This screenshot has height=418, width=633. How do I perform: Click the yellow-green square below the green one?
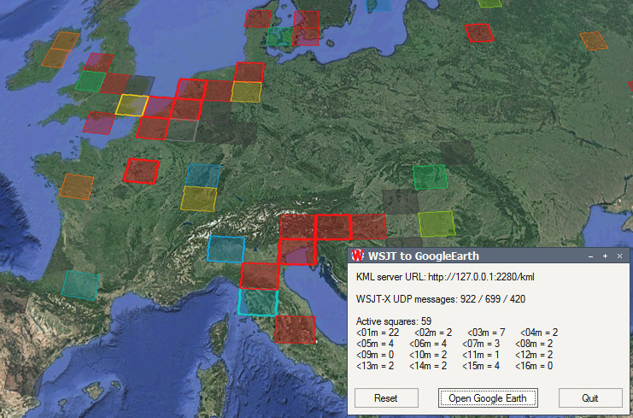[x=436, y=224]
